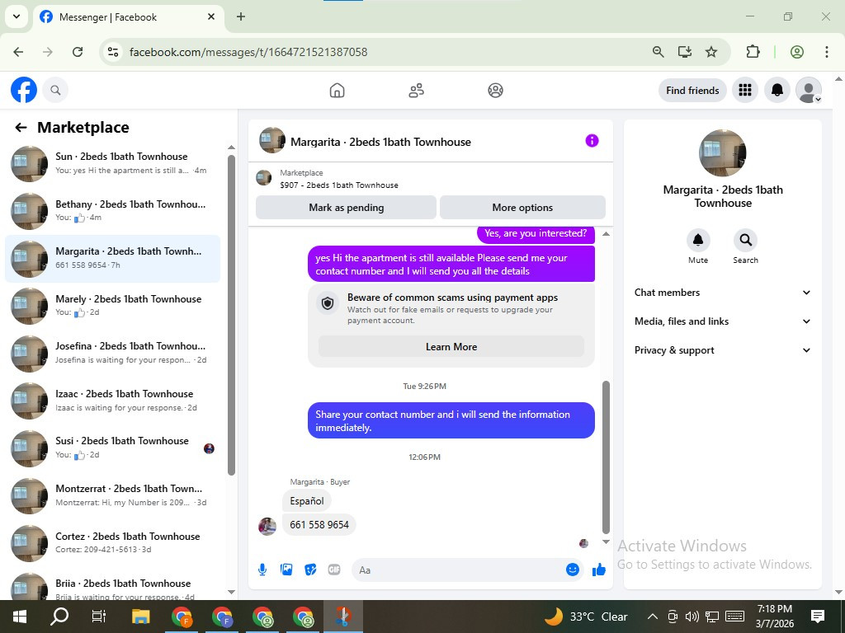Open Windows taskbar search

(59, 617)
